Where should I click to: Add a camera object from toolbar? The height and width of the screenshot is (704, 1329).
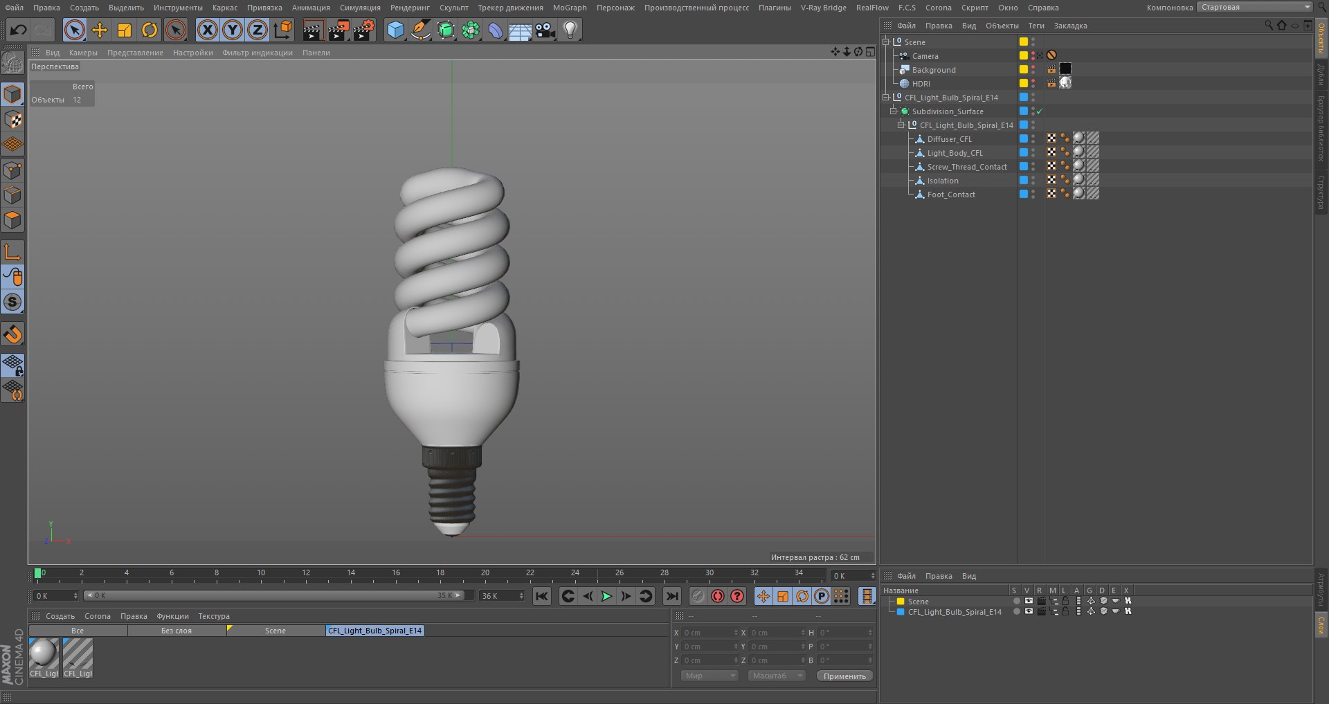click(x=545, y=30)
